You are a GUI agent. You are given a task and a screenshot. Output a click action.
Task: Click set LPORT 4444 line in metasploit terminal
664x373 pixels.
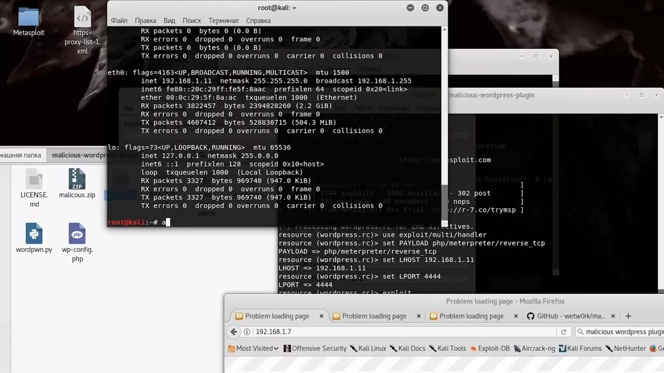[x=359, y=276]
